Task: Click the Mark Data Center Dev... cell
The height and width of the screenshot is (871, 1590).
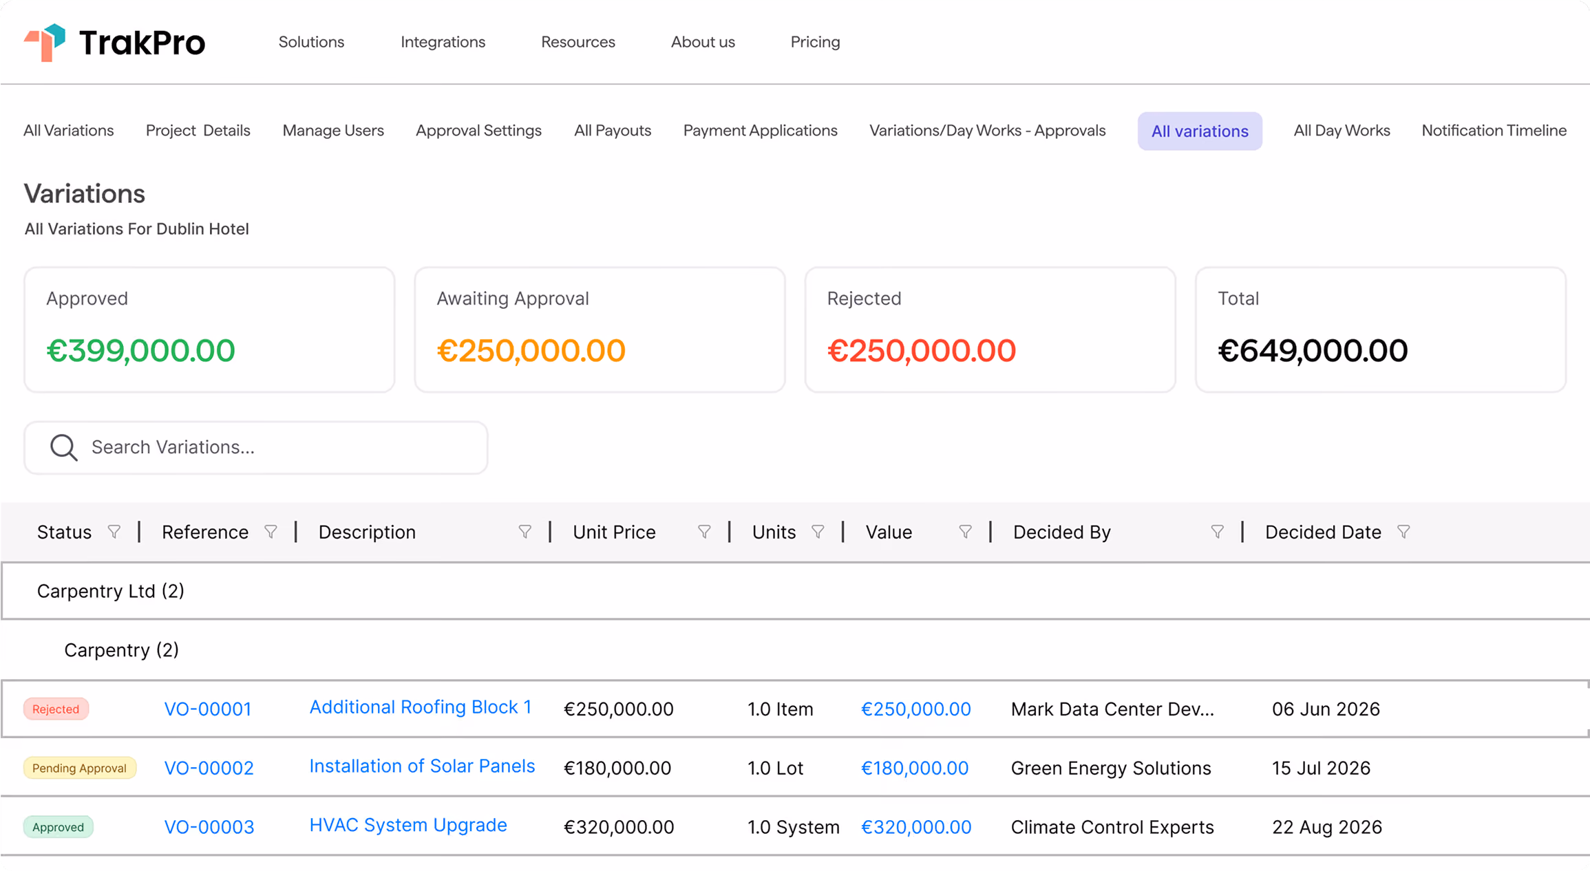Action: click(1112, 709)
